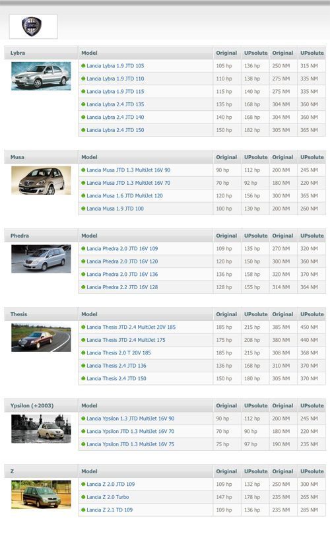The width and height of the screenshot is (330, 536).
Task: Click the green dot beside Ypsilon 16V 75
Action: 83,444
